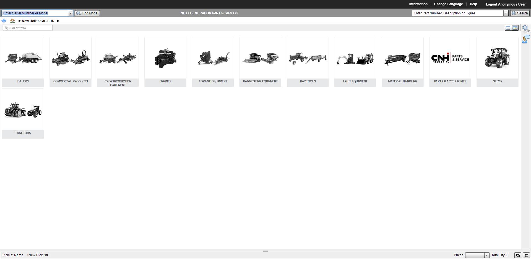Open the search magnifier in the right sidebar

pyautogui.click(x=526, y=28)
